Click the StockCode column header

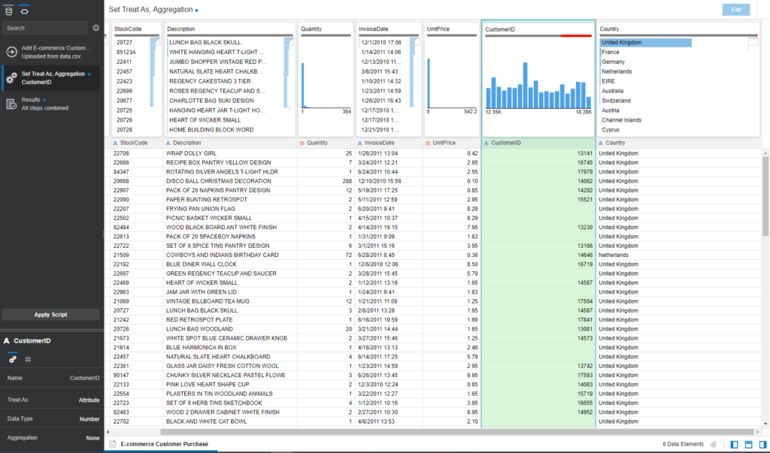(x=134, y=143)
